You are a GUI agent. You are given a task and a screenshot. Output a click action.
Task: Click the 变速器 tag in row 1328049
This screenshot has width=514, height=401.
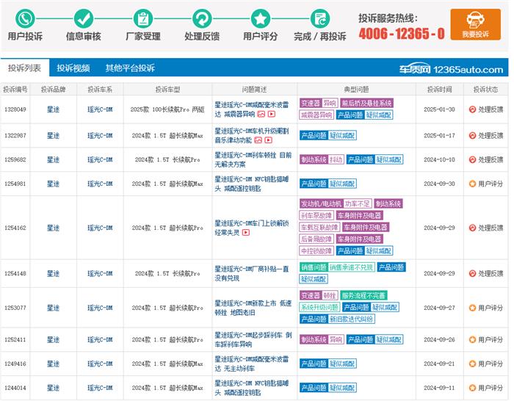pos(311,104)
